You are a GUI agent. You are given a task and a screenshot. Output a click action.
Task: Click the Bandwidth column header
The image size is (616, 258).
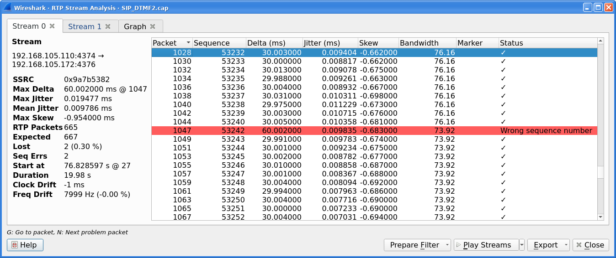[x=426, y=43]
